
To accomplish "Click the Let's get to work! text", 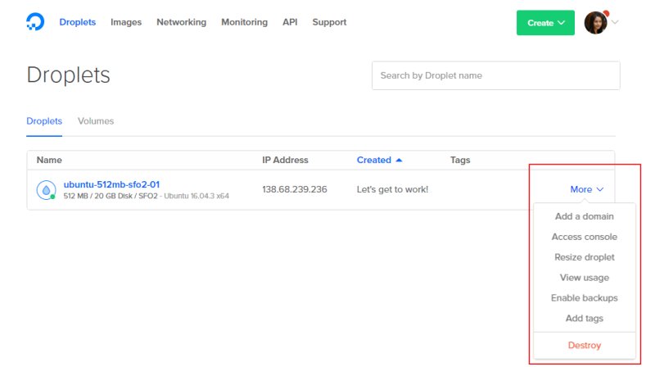I will click(x=392, y=189).
